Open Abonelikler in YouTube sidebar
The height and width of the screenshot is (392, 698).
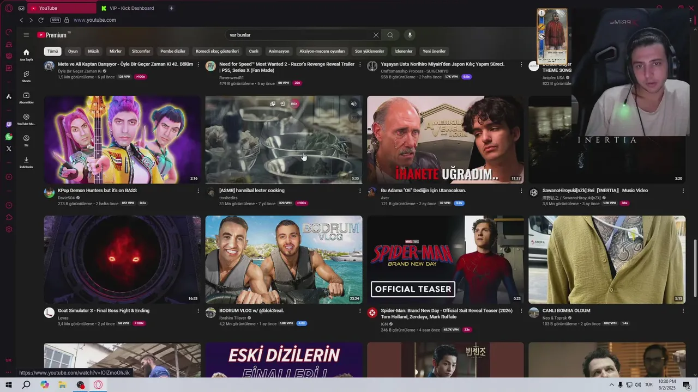point(26,98)
